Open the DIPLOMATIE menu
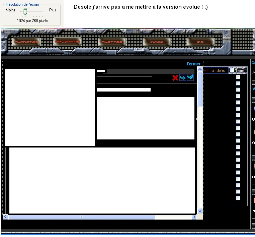 point(68,42)
